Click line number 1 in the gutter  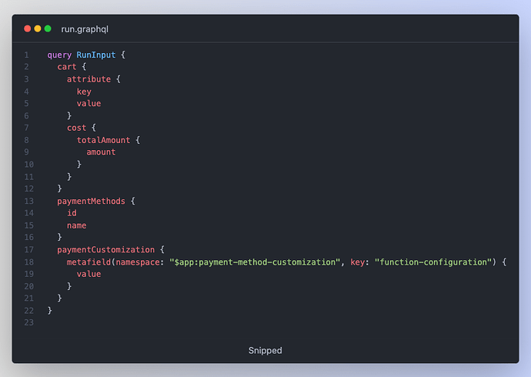point(26,55)
